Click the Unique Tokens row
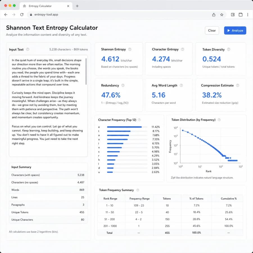Viewport: 253px width, 253px height. click(48, 212)
